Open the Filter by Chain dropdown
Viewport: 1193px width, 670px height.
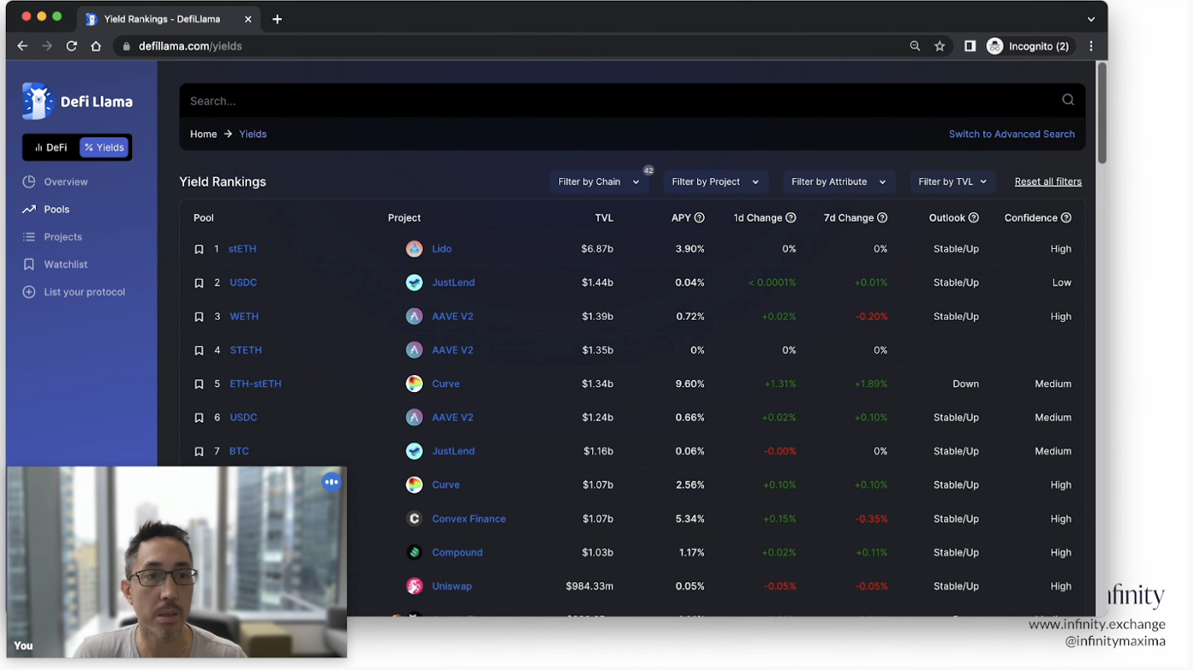(599, 182)
